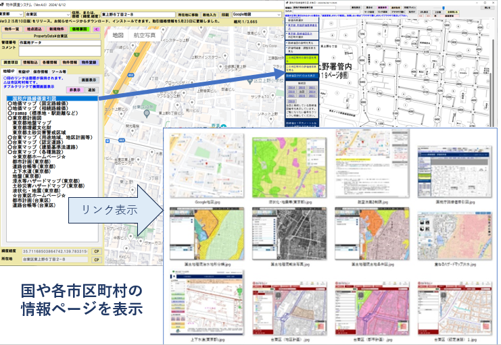Select 国税庁路線価索引図 in the link list
This screenshot has height=345, width=501.
34,97
